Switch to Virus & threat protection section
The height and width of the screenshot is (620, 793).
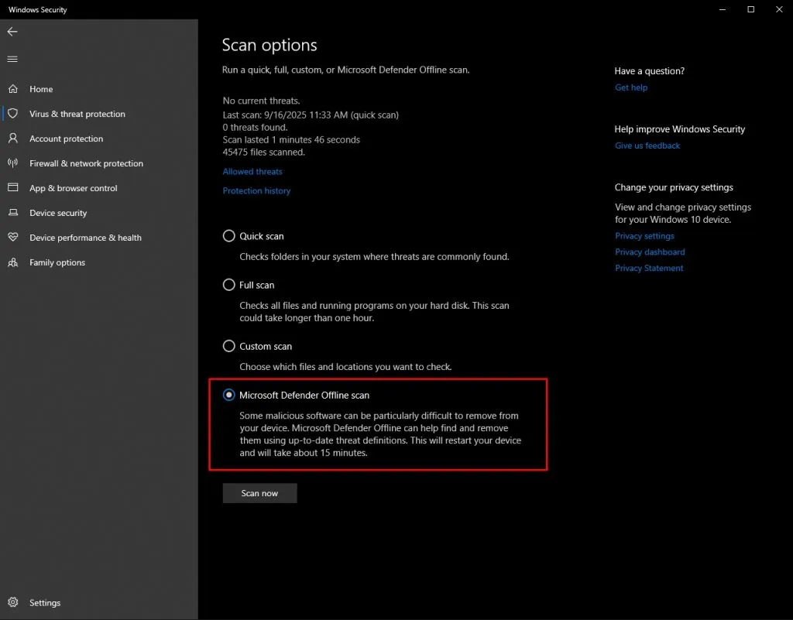pyautogui.click(x=77, y=114)
